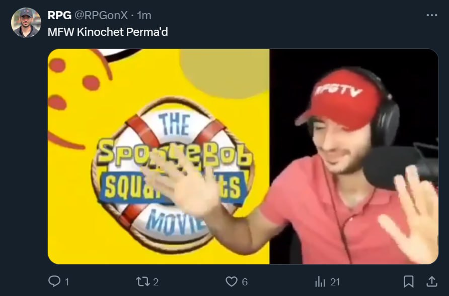Like the tweet with the heart icon
This screenshot has height=296, width=449.
tap(232, 281)
